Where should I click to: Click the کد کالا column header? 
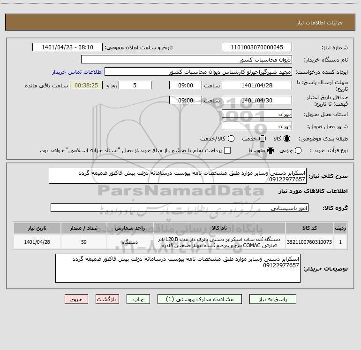point(309,228)
